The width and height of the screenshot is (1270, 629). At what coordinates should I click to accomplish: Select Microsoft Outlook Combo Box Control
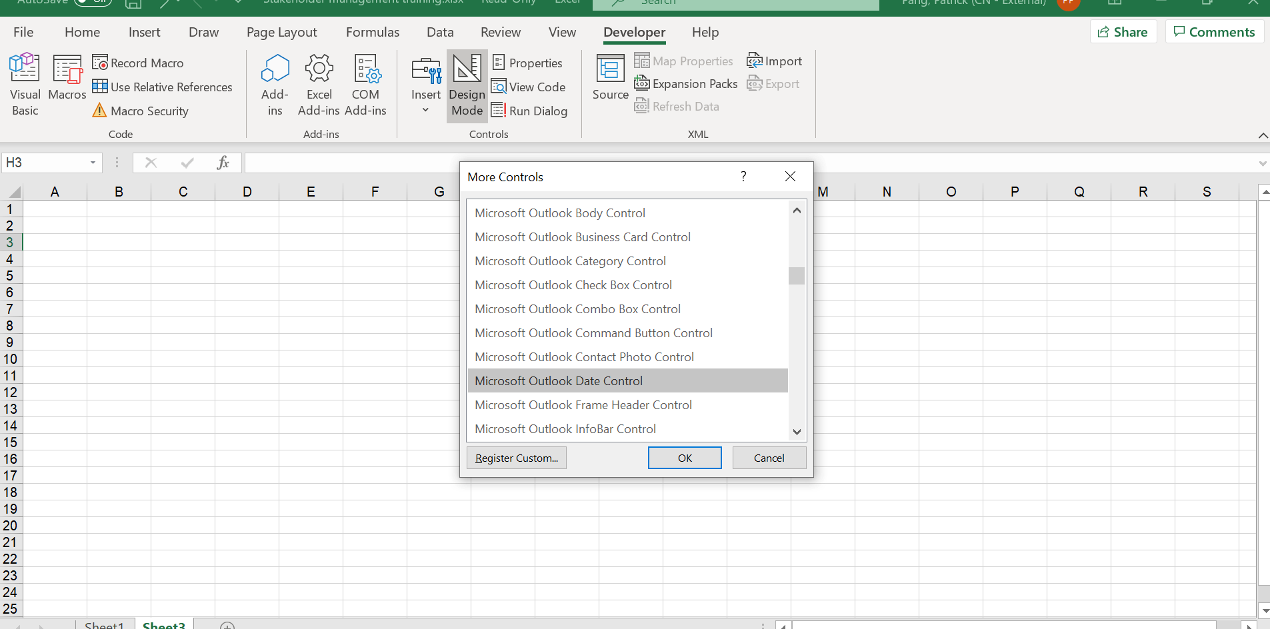pos(628,309)
